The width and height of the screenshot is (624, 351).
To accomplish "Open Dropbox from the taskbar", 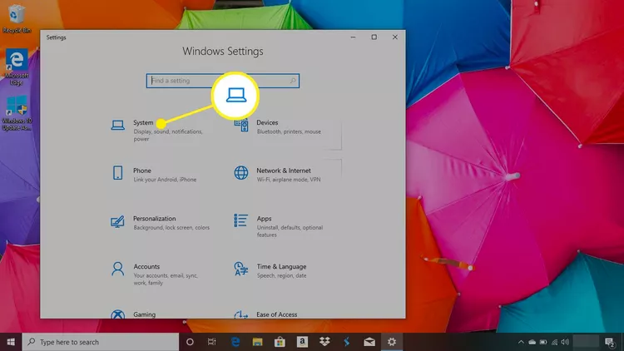I will [x=324, y=342].
